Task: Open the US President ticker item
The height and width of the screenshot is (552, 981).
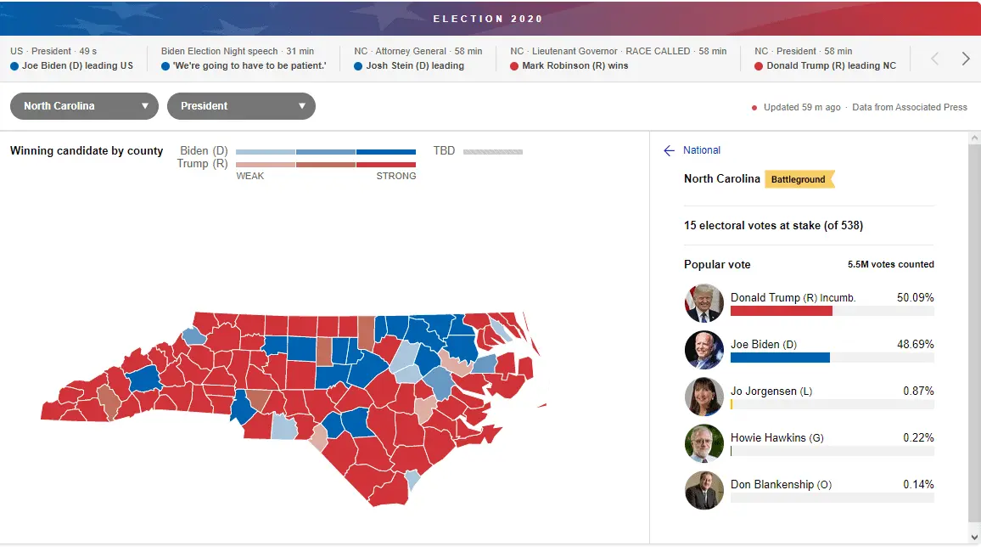Action: (x=72, y=59)
